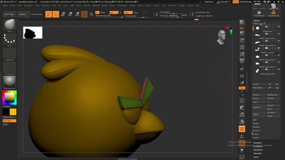Click the Duplicate subtool button
Screen dimensions: 285x160
click(259, 107)
